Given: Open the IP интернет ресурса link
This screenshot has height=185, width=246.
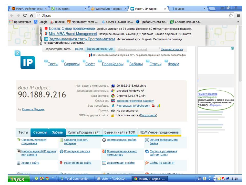Looking at the screenshot, I should [x=77, y=151].
